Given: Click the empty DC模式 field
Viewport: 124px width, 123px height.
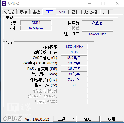Looking at the screenshot, I should click(x=97, y=28).
